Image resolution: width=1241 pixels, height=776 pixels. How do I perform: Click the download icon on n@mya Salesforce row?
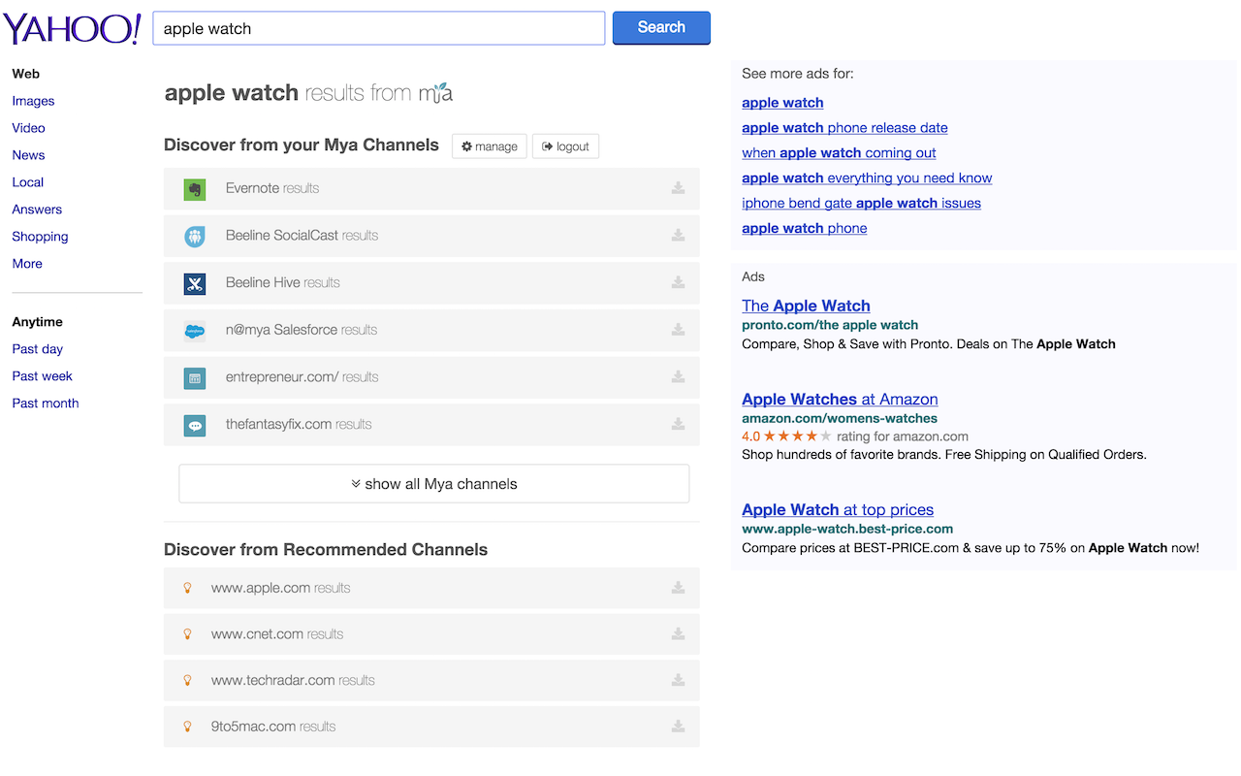[679, 330]
